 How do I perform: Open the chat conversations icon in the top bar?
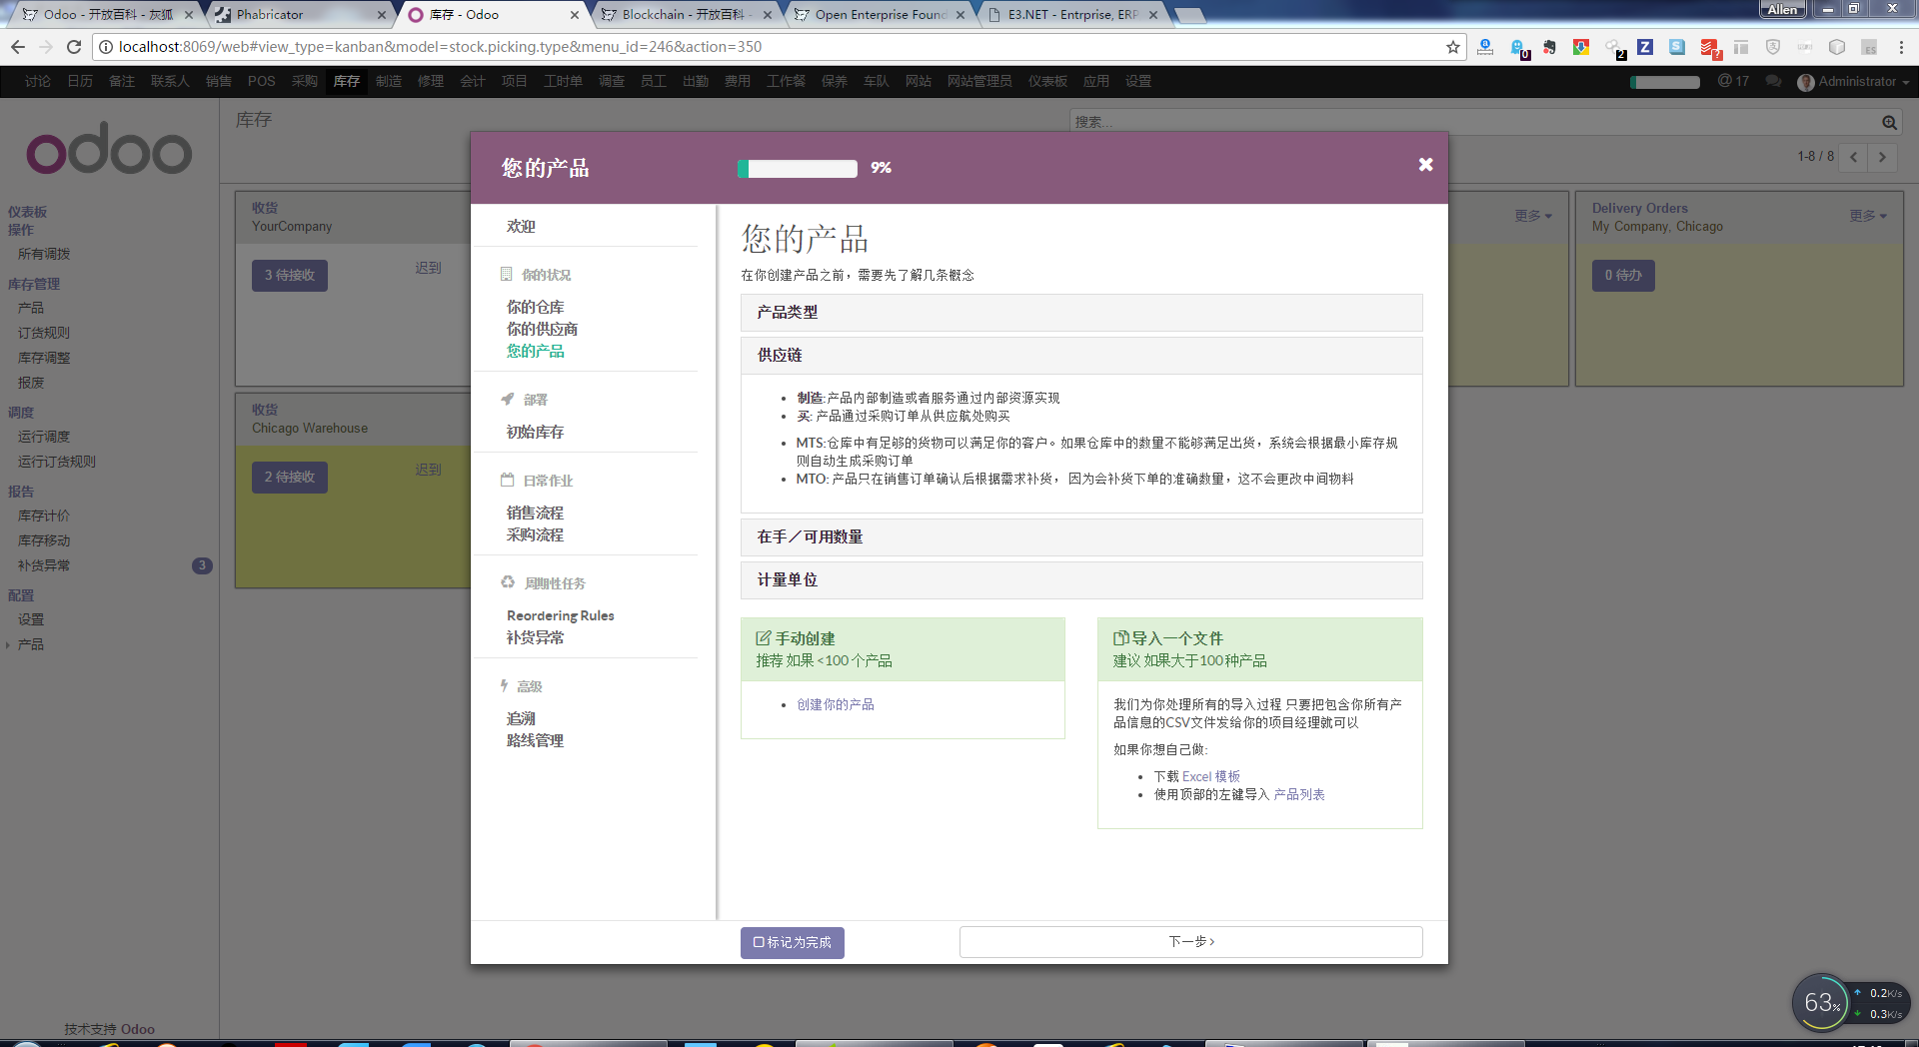point(1773,81)
